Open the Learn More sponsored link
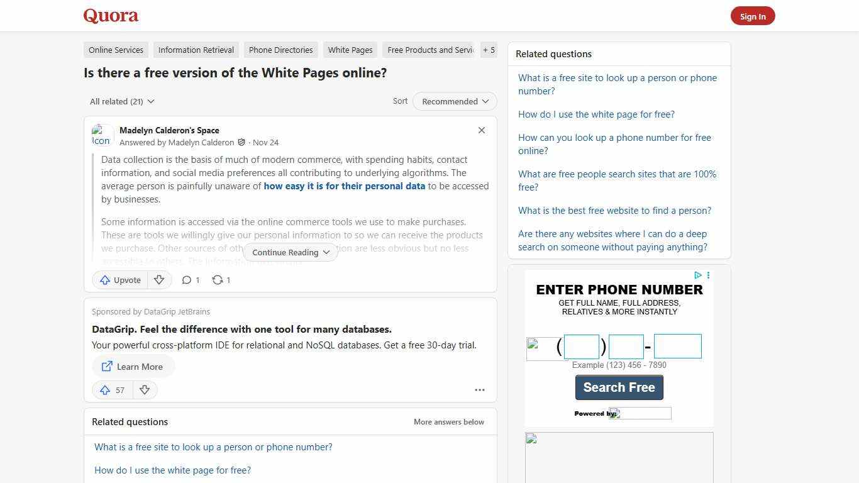 tap(133, 367)
